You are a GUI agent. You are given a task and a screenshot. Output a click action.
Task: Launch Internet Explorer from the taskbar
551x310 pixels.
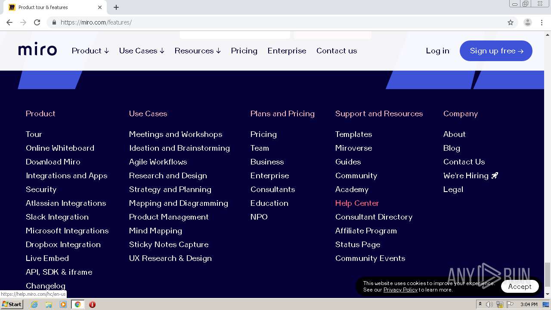point(34,304)
